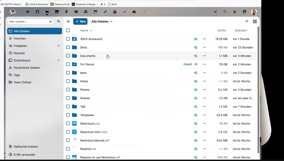This screenshot has width=284, height=161.
Task: Open notifications bell icon
Action: (235, 12)
